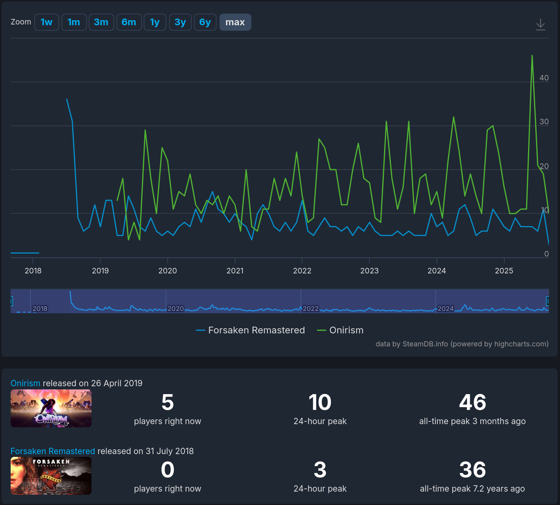Click the 2019 label on the x-axis
Image resolution: width=560 pixels, height=505 pixels.
click(100, 271)
